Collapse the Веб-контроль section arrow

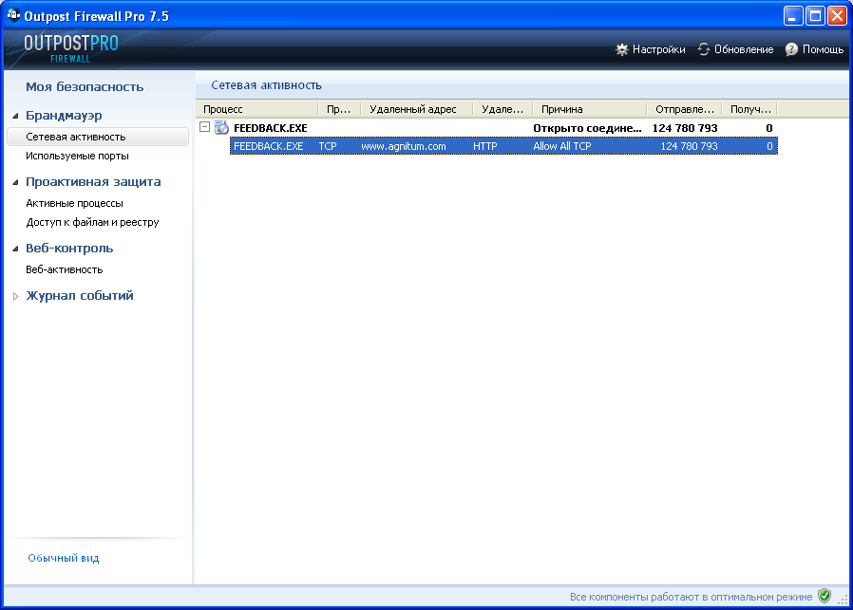tap(15, 249)
